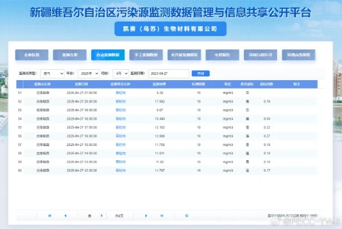The width and height of the screenshot is (342, 229).
Task: Select date cell 2025-04-27 20:00:00
Action: coord(82,101)
